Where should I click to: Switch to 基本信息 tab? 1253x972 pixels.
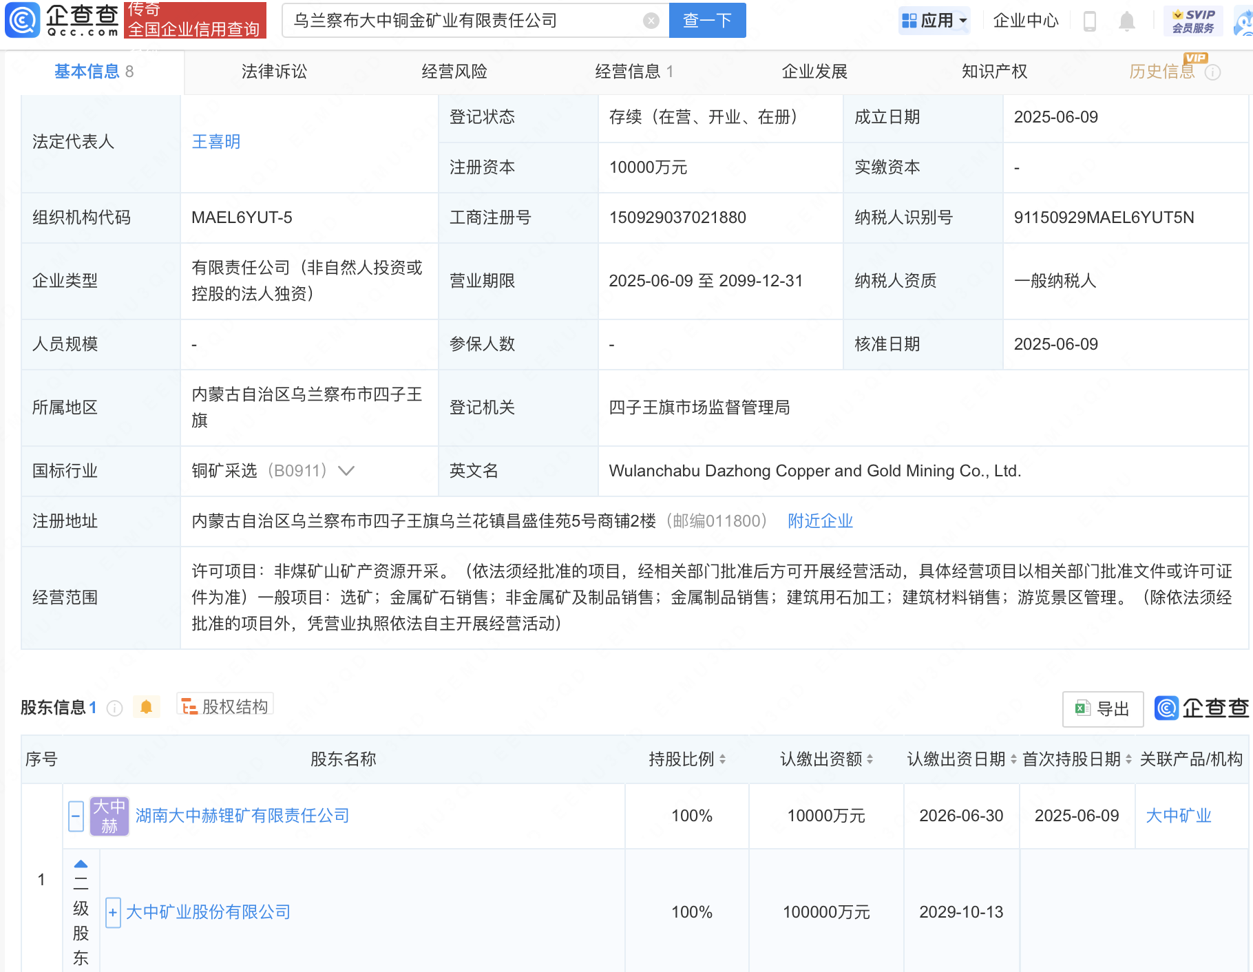pyautogui.click(x=94, y=72)
